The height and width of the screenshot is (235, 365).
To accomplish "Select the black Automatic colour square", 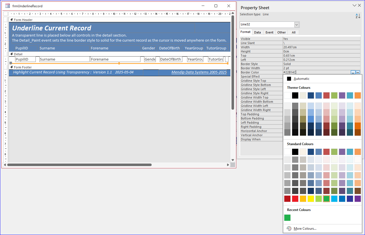I will coord(289,79).
